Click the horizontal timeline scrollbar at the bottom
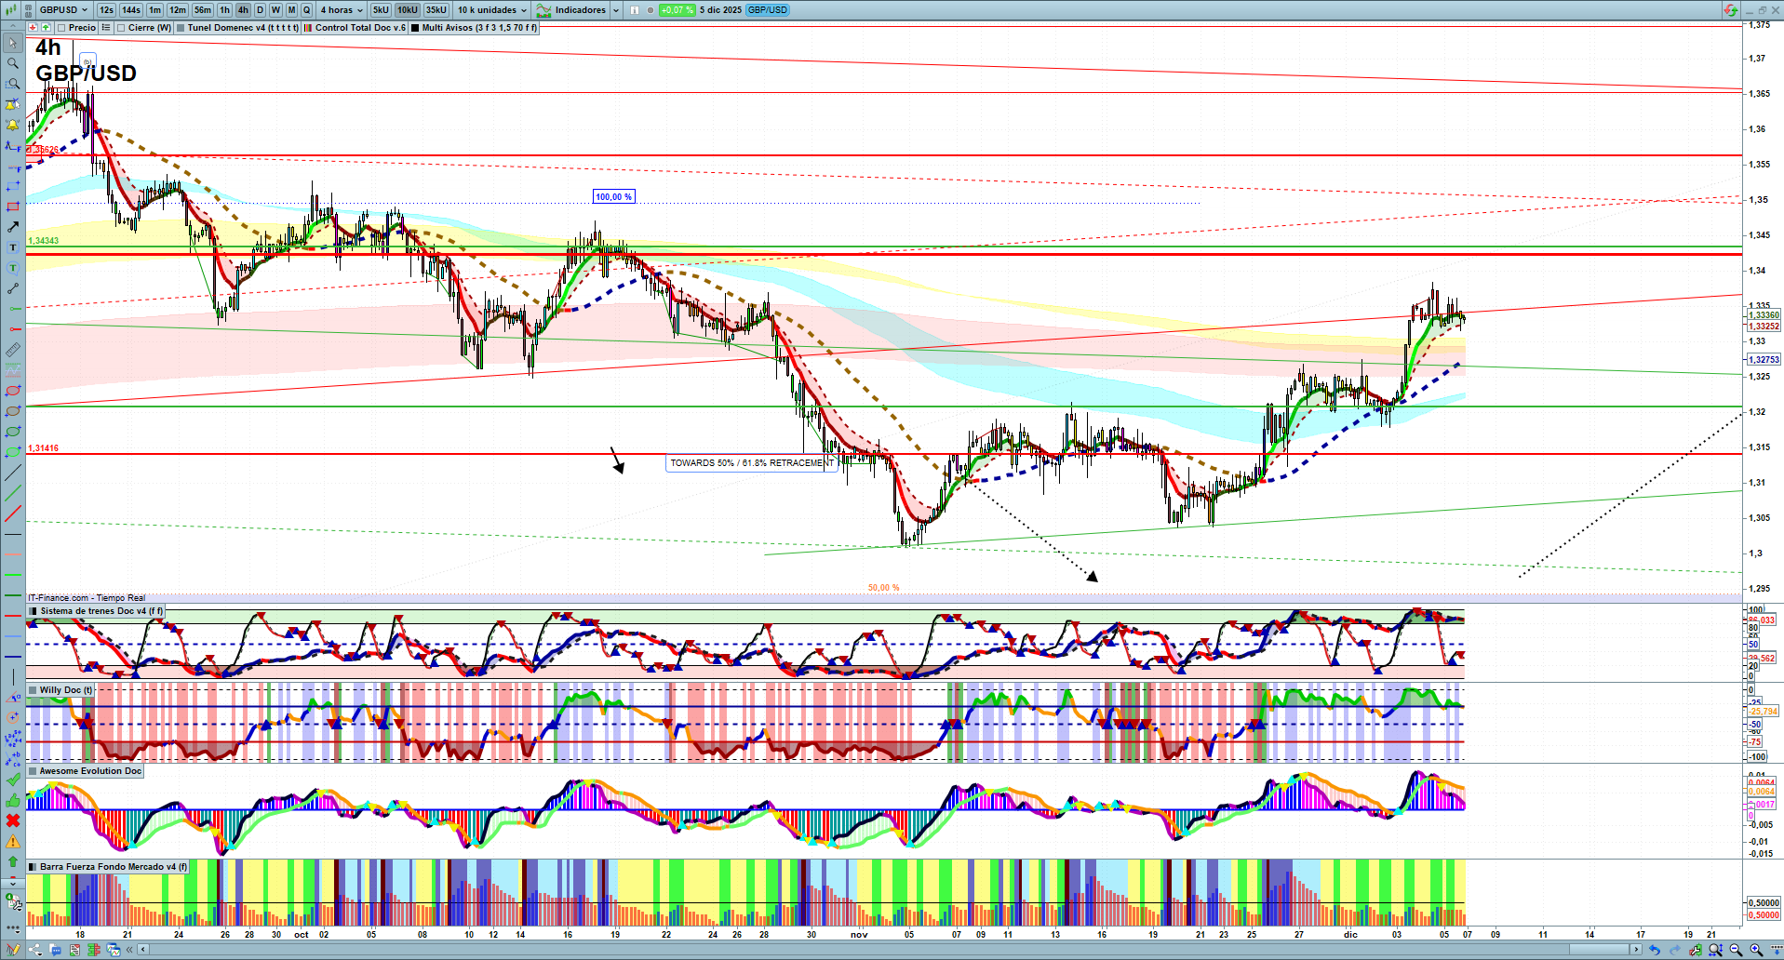The height and width of the screenshot is (960, 1784). click(x=884, y=950)
